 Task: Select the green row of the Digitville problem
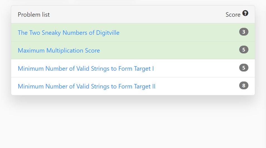pyautogui.click(x=133, y=32)
